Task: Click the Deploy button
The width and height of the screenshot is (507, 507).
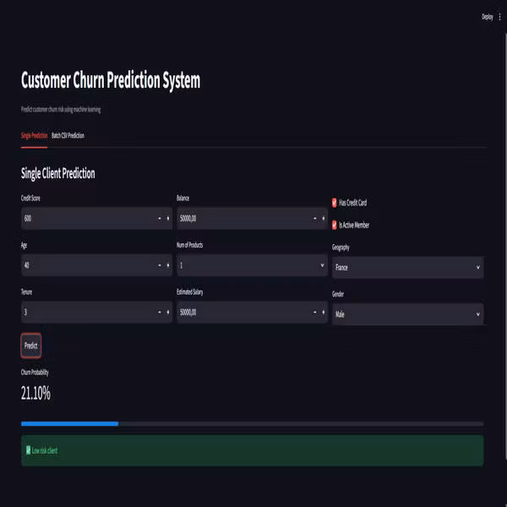Action: 488,17
